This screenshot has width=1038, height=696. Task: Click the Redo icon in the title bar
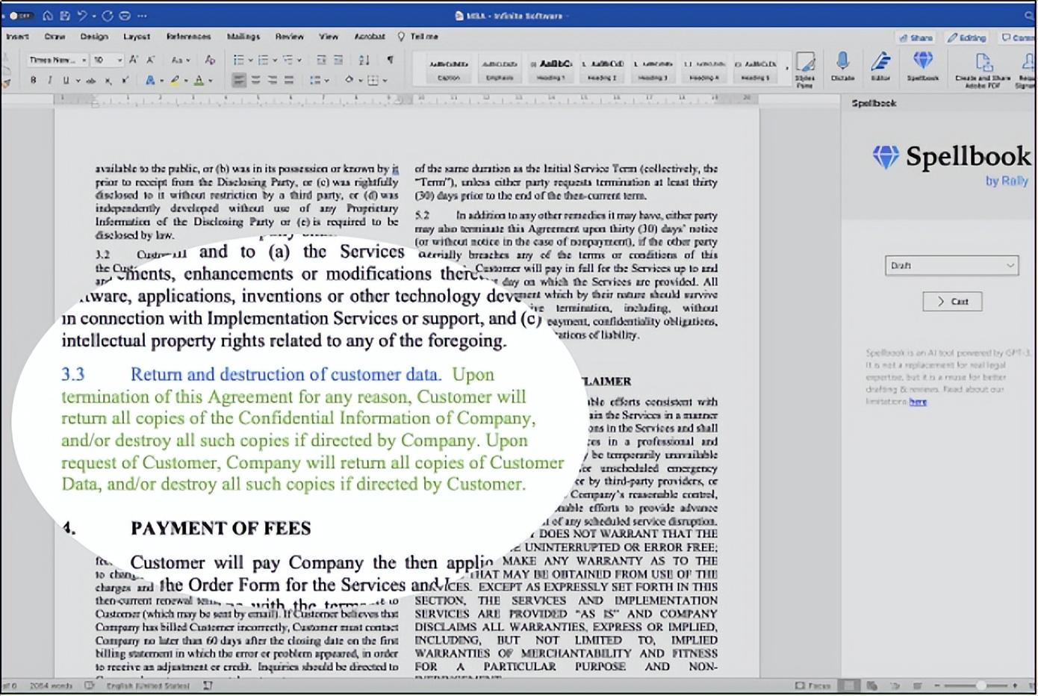pyautogui.click(x=108, y=16)
